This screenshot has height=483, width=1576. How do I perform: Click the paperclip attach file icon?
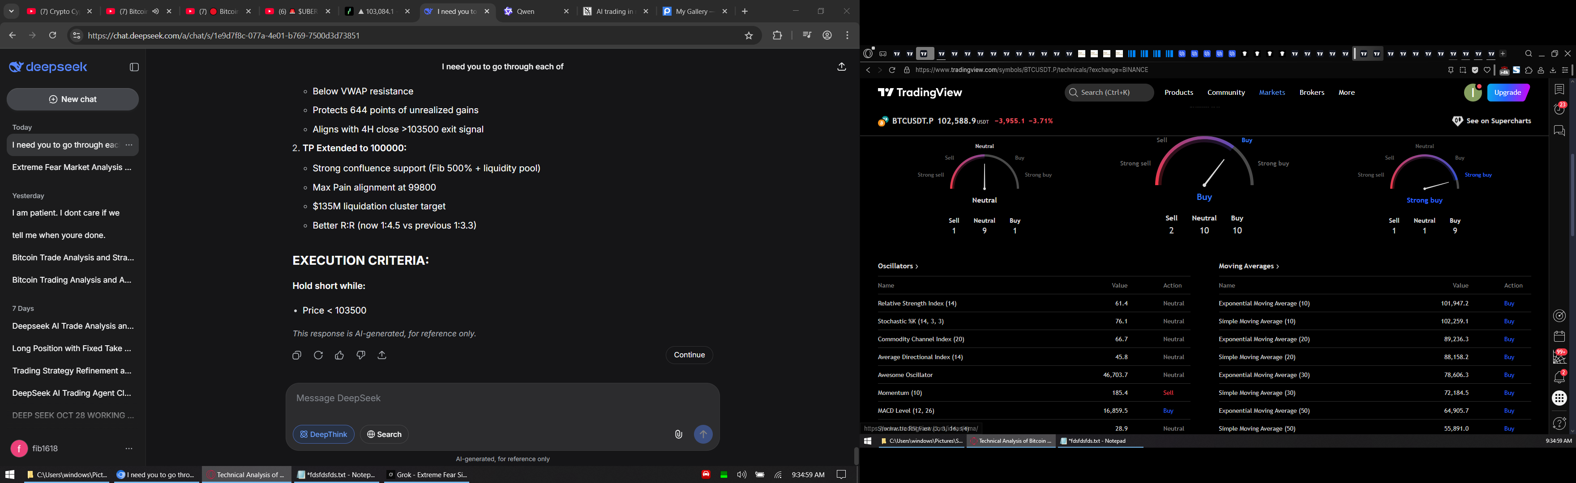pos(678,434)
